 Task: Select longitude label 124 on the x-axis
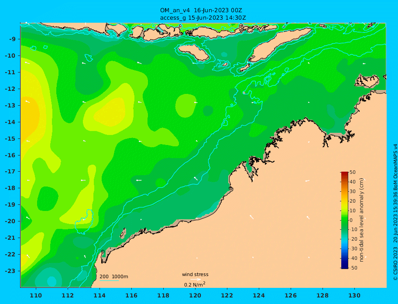tap(259, 295)
